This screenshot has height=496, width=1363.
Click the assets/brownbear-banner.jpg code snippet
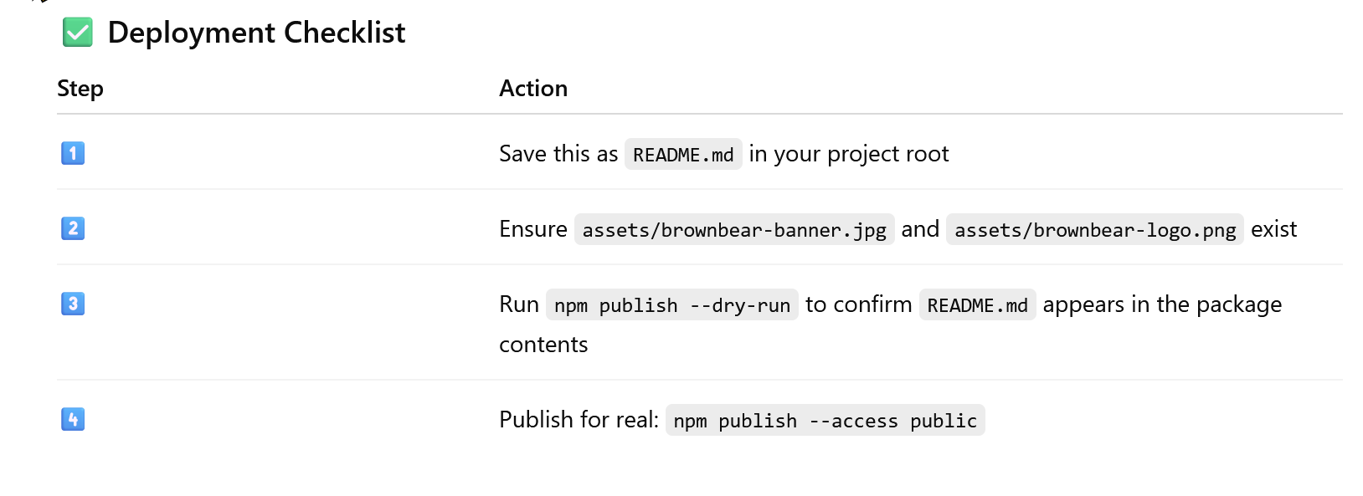734,230
